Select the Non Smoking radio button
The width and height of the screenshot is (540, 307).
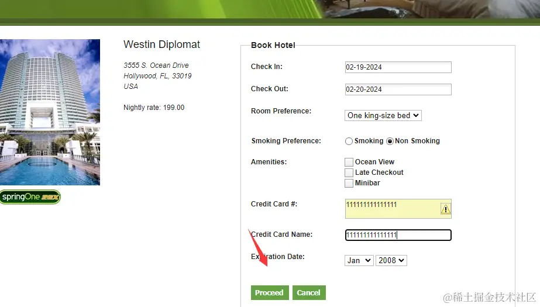click(x=390, y=141)
